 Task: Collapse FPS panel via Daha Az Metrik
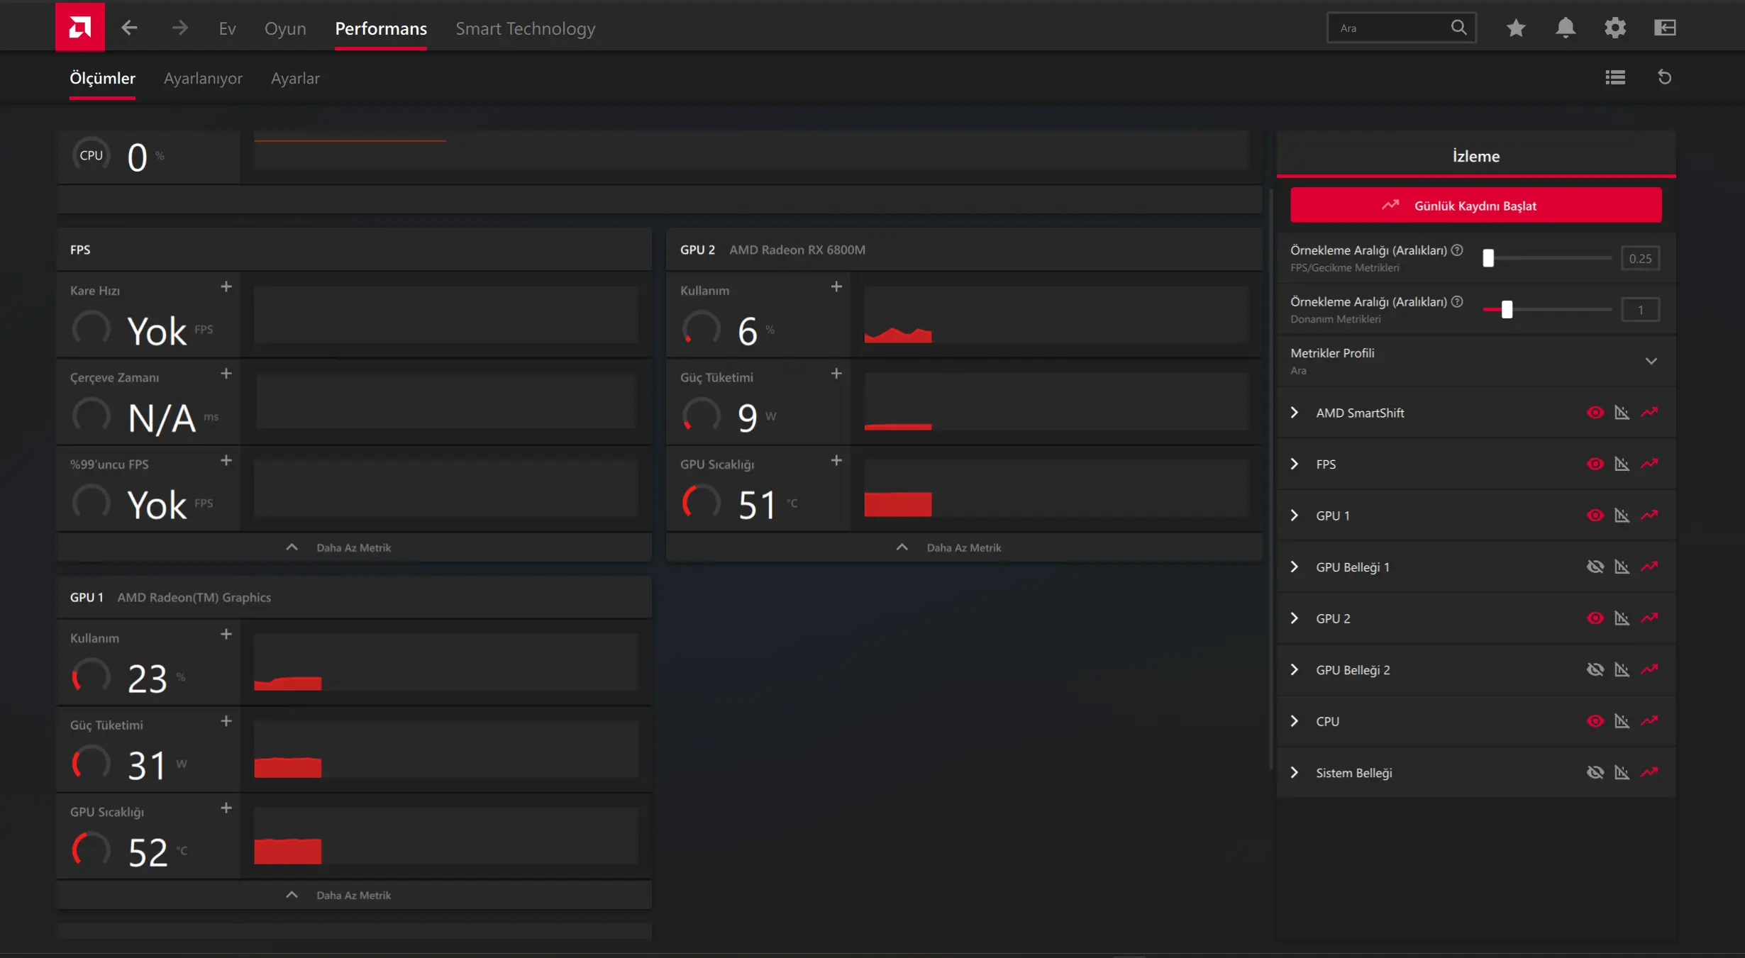pyautogui.click(x=353, y=547)
